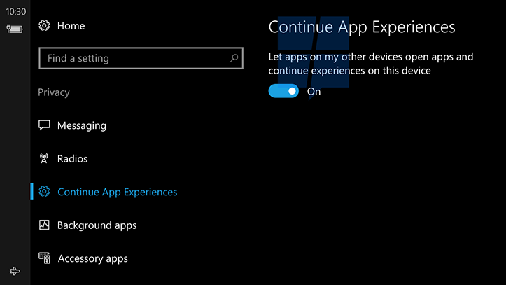
Task: Open Background apps settings
Action: pyautogui.click(x=97, y=225)
